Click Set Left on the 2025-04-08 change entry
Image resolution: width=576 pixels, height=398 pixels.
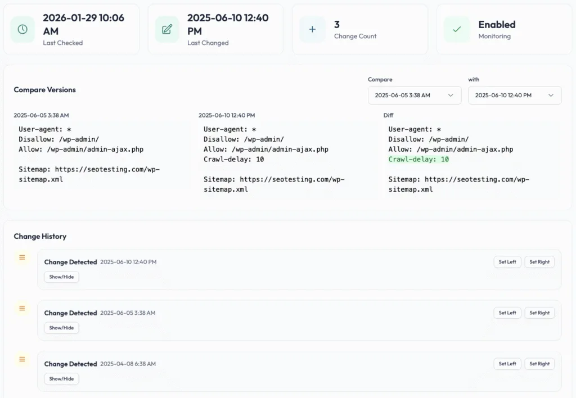tap(507, 364)
